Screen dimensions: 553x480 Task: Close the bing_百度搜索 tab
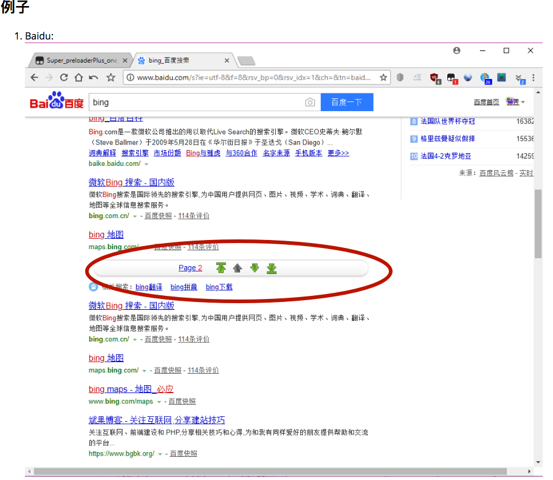coord(227,60)
